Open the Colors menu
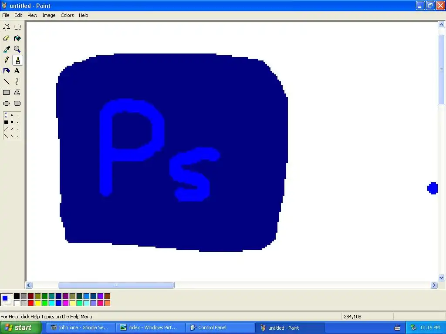 point(67,15)
